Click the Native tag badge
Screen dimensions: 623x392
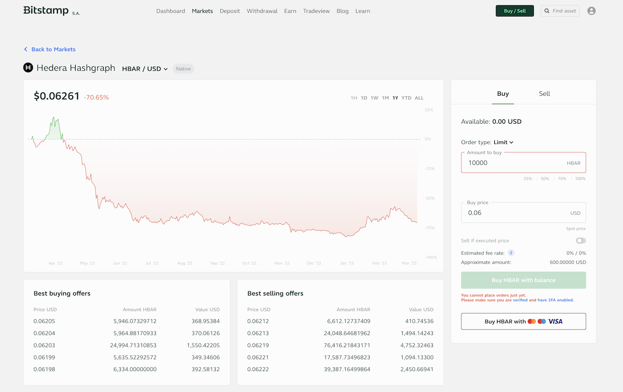click(x=183, y=69)
